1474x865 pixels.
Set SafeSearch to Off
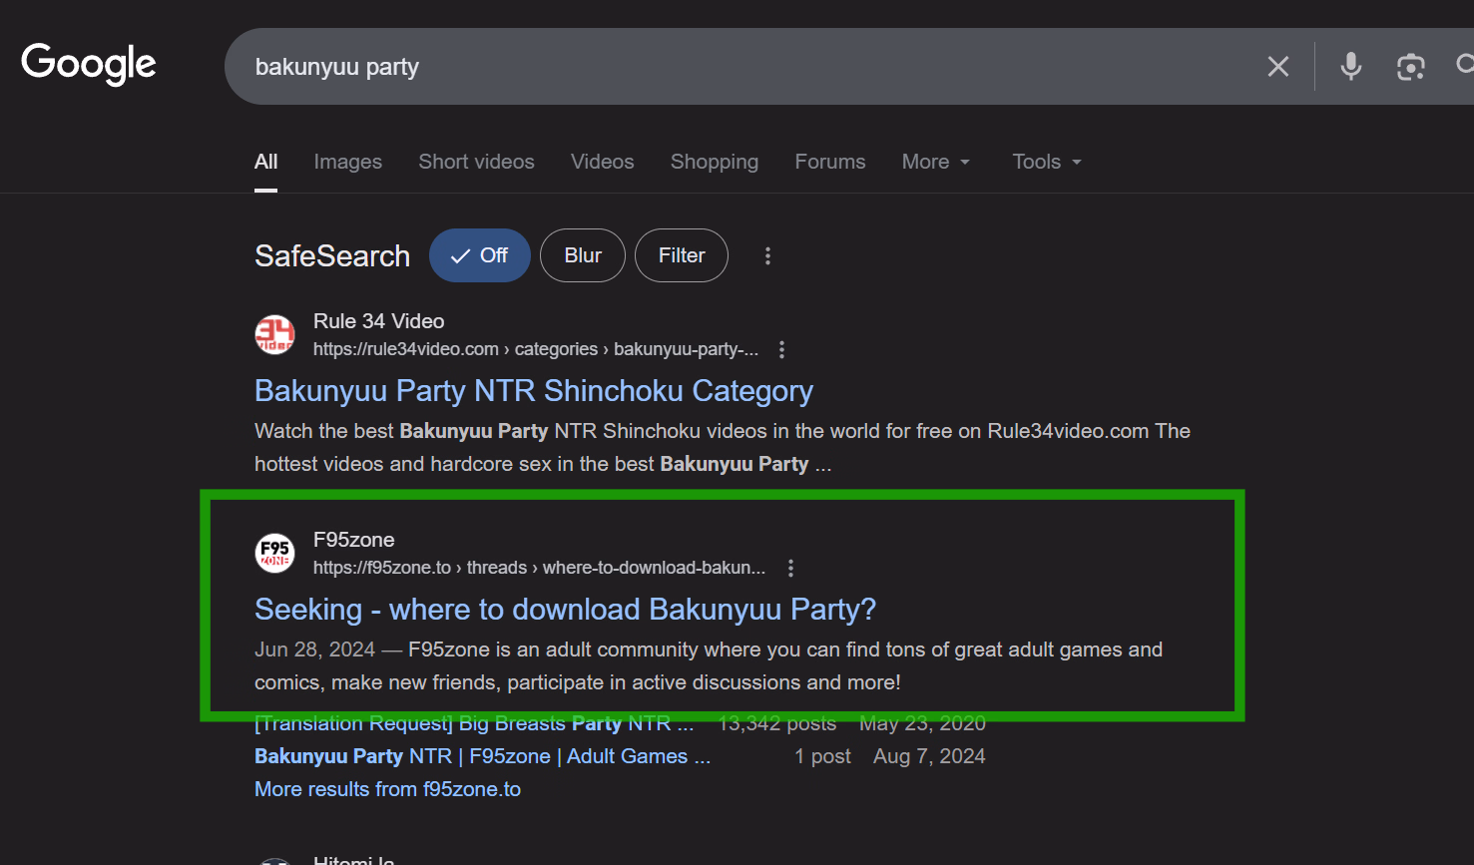coord(480,255)
